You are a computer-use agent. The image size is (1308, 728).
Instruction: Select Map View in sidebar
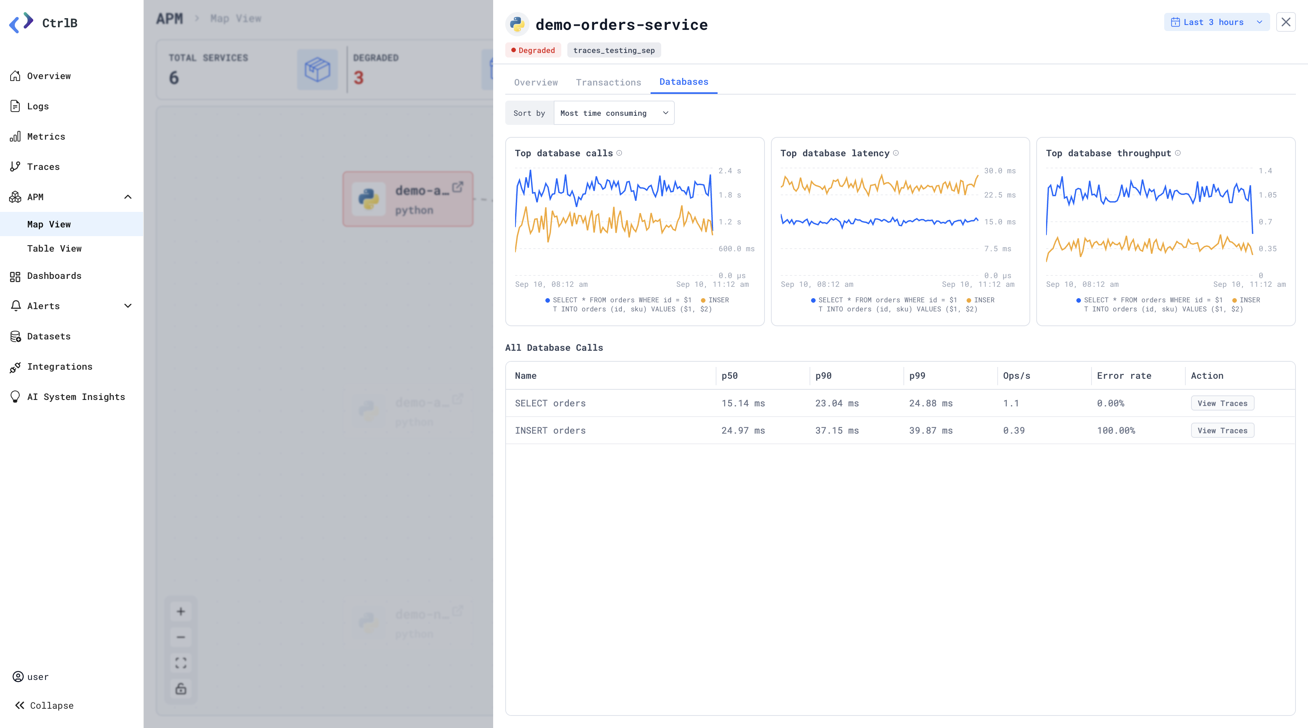(72, 224)
